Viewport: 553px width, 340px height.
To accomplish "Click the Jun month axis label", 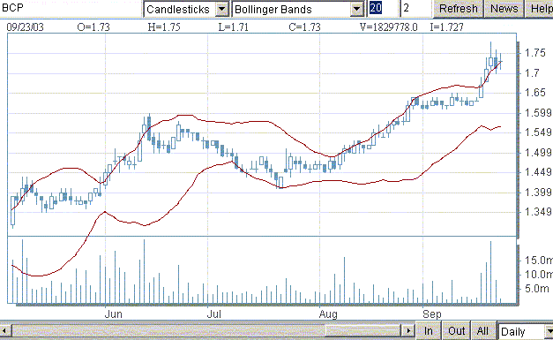I will pos(113,314).
